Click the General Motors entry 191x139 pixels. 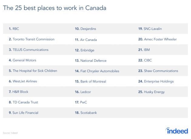pyautogui.click(x=22, y=60)
